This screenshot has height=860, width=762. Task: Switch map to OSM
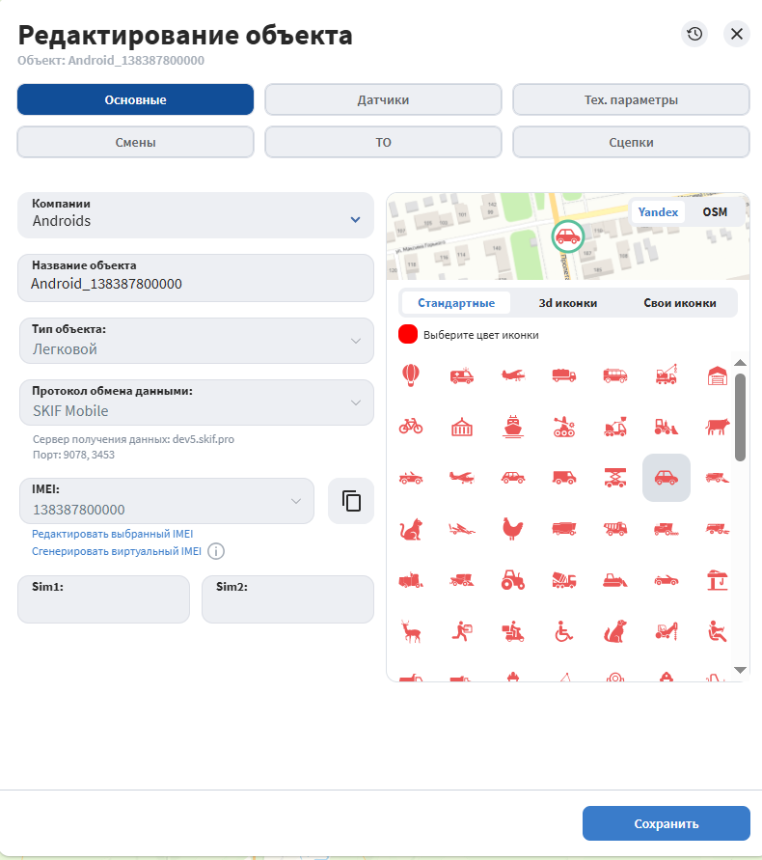click(x=715, y=212)
